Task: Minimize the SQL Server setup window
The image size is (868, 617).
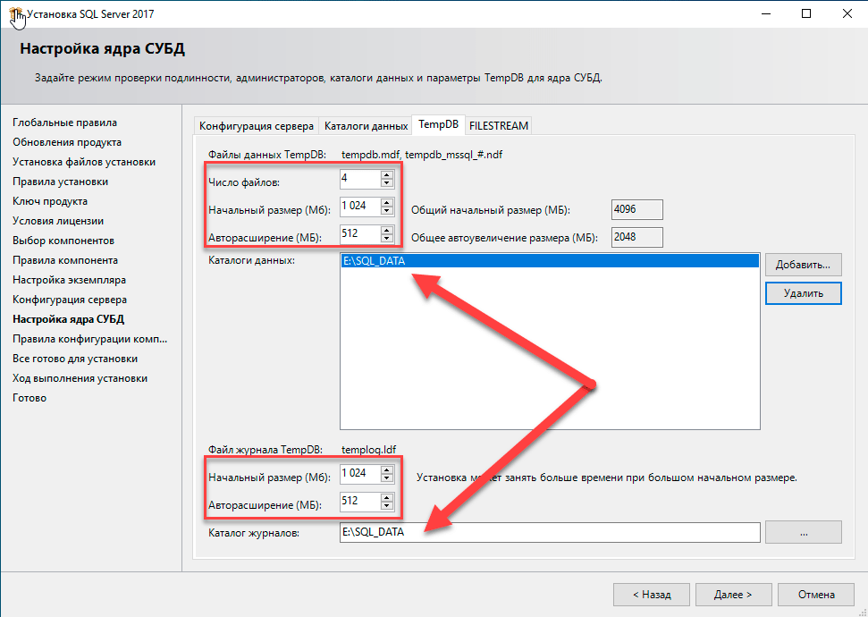Action: coord(765,13)
